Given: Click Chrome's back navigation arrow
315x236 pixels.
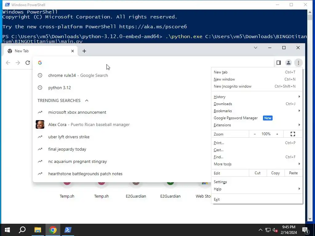Looking at the screenshot, I should (8, 63).
